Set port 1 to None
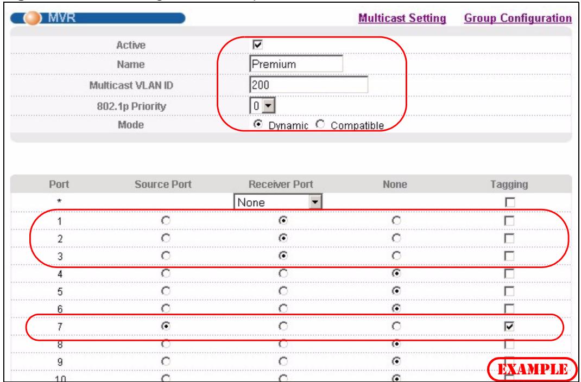 [397, 221]
